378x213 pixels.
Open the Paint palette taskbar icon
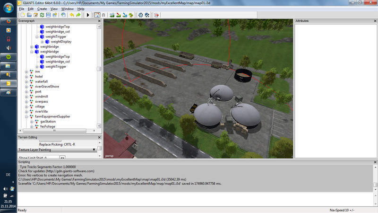pyautogui.click(x=9, y=92)
